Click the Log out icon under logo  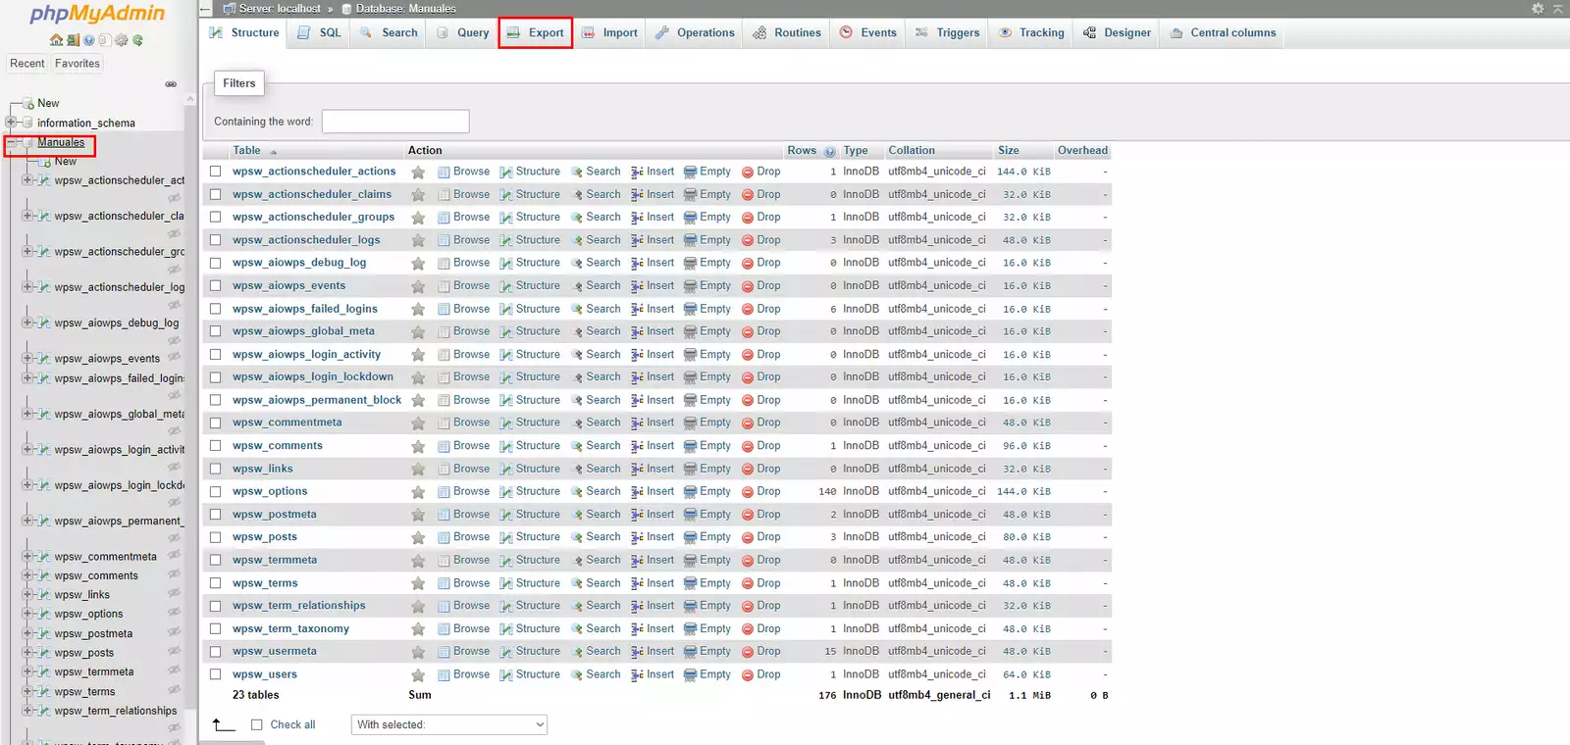(x=73, y=40)
